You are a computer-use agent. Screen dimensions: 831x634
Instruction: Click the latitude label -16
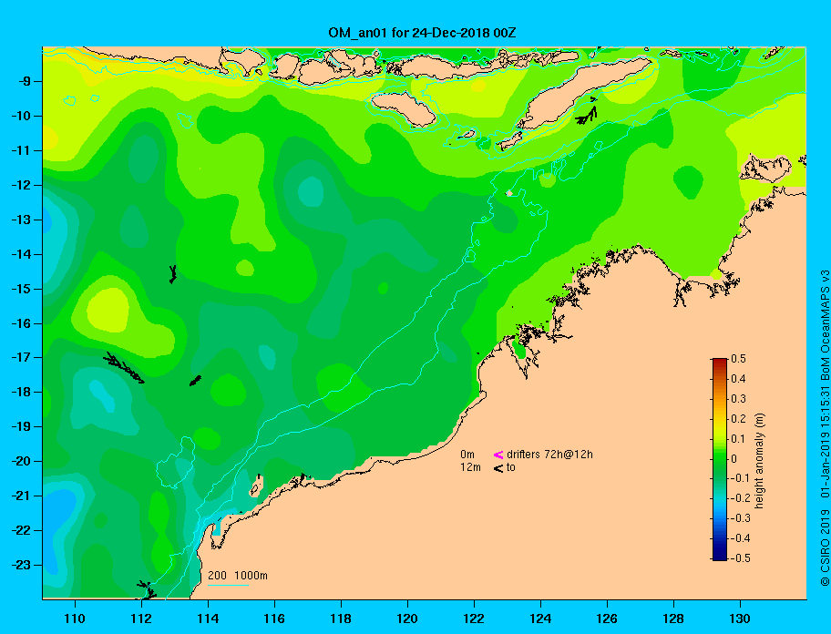click(x=22, y=323)
